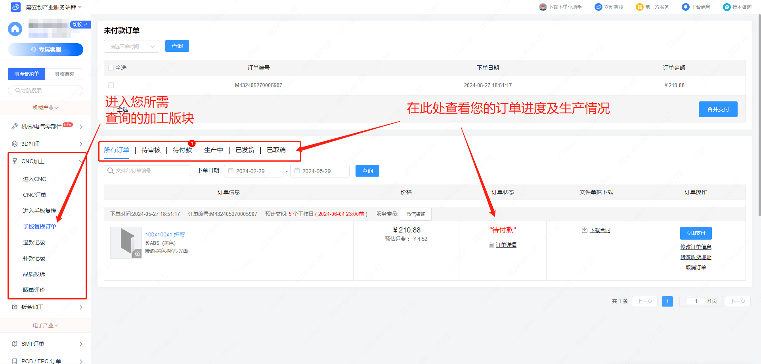
Task: Click the 切换 account switch button
Action: pos(80,25)
